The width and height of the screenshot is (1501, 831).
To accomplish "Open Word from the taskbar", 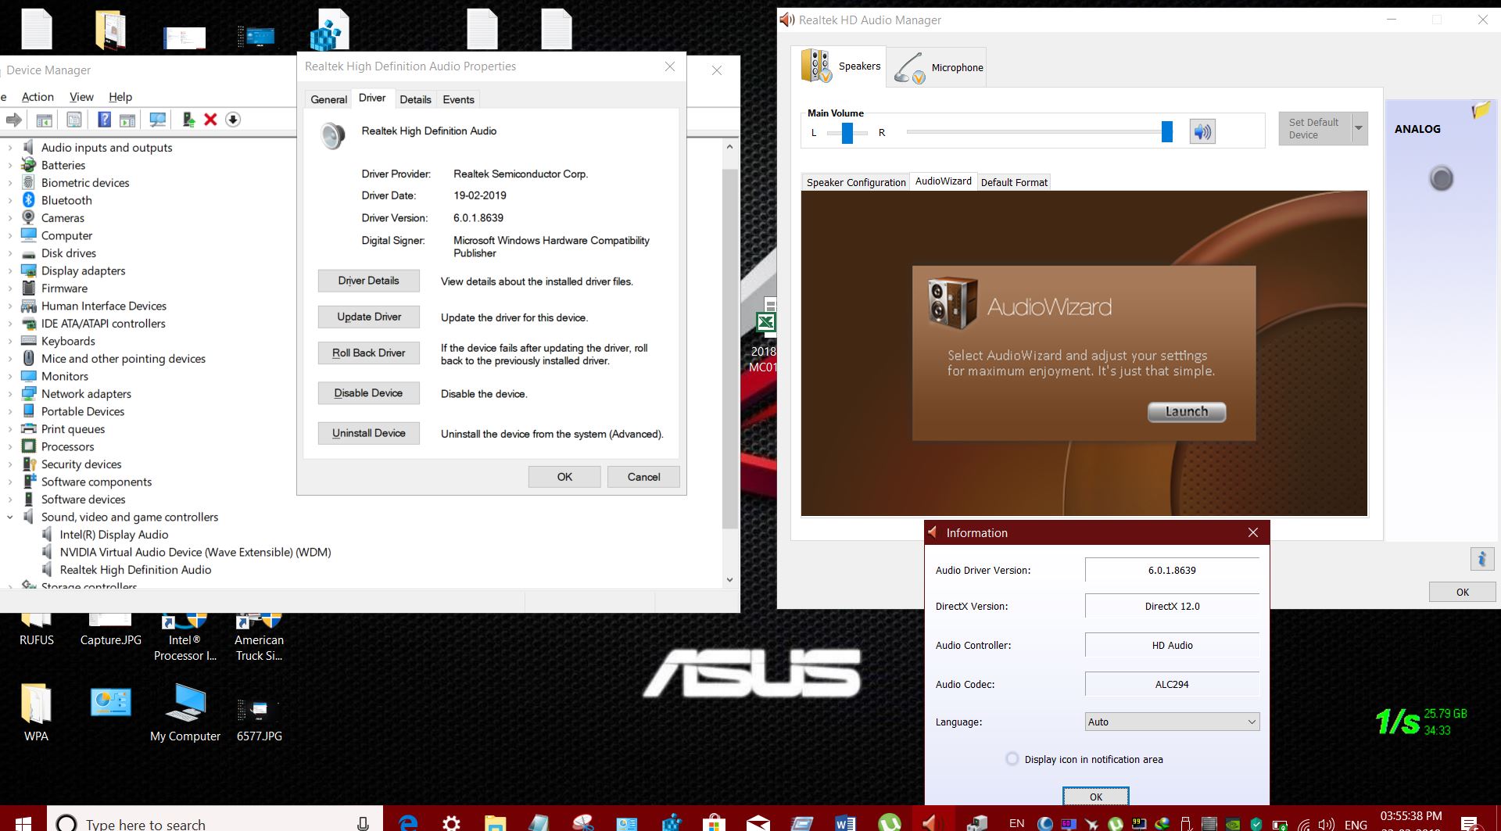I will [x=845, y=822].
